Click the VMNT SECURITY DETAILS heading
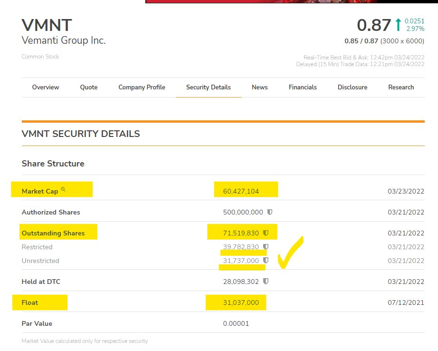Screen dimensions: 438x351 tap(81, 134)
